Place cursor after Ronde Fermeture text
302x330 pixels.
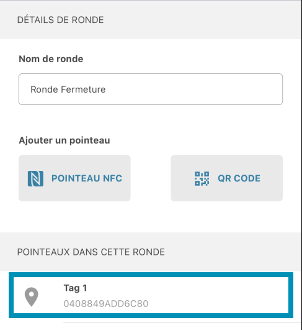coord(106,89)
